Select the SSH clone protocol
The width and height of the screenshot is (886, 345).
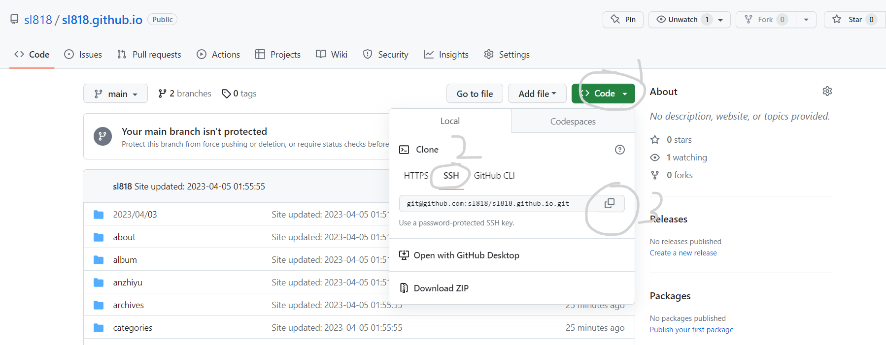click(451, 176)
